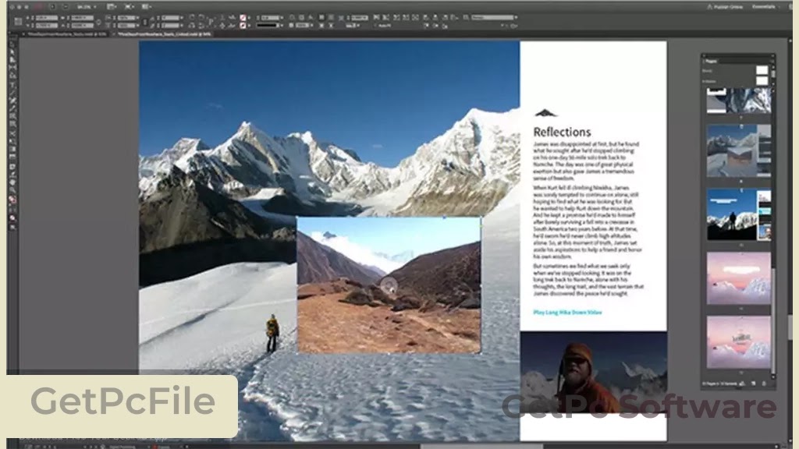The width and height of the screenshot is (799, 449).
Task: Toggle constrain proportions for scaling percentages
Action: (144, 22)
